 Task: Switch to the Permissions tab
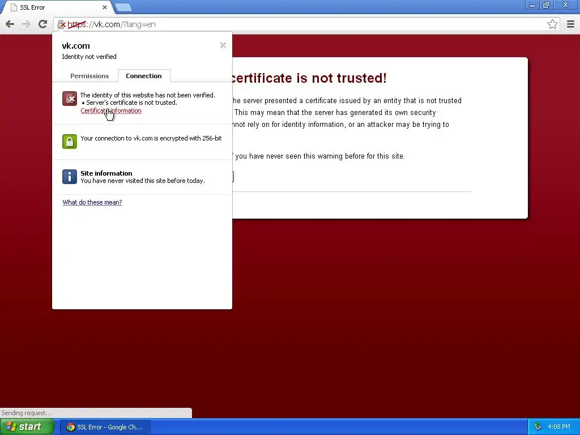point(89,76)
